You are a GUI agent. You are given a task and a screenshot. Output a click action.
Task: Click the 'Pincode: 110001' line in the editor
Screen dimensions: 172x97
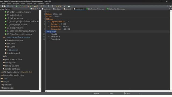tap(60, 29)
